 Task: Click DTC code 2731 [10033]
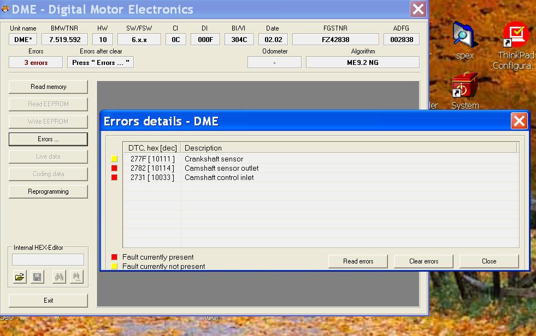pos(152,177)
